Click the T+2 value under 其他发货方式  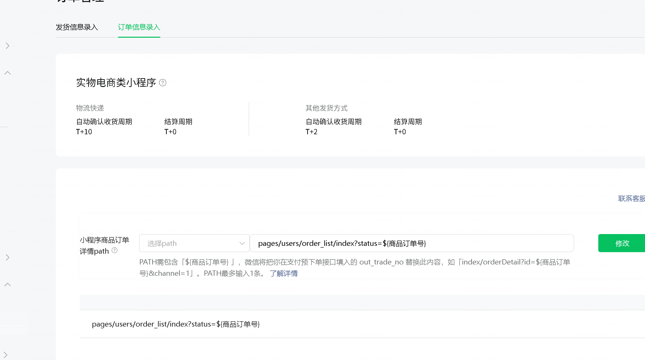point(311,132)
